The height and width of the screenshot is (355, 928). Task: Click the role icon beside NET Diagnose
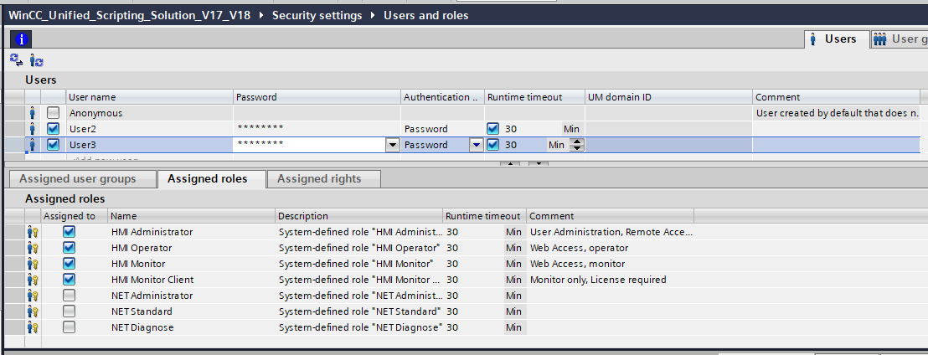coord(33,327)
